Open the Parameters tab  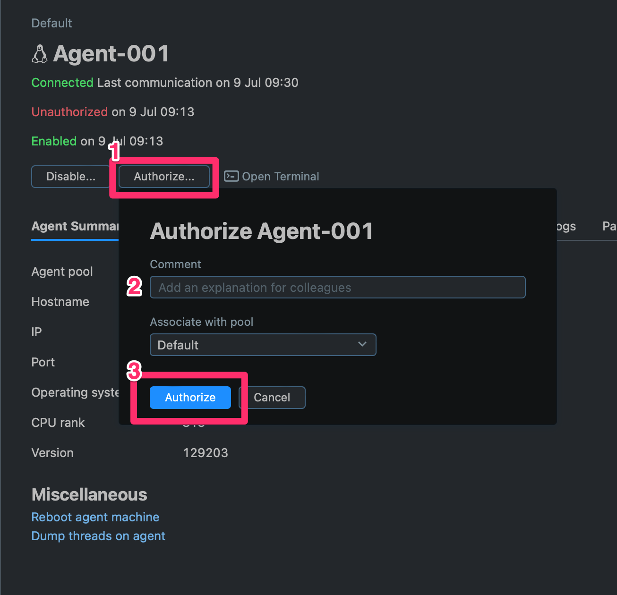[x=609, y=226]
